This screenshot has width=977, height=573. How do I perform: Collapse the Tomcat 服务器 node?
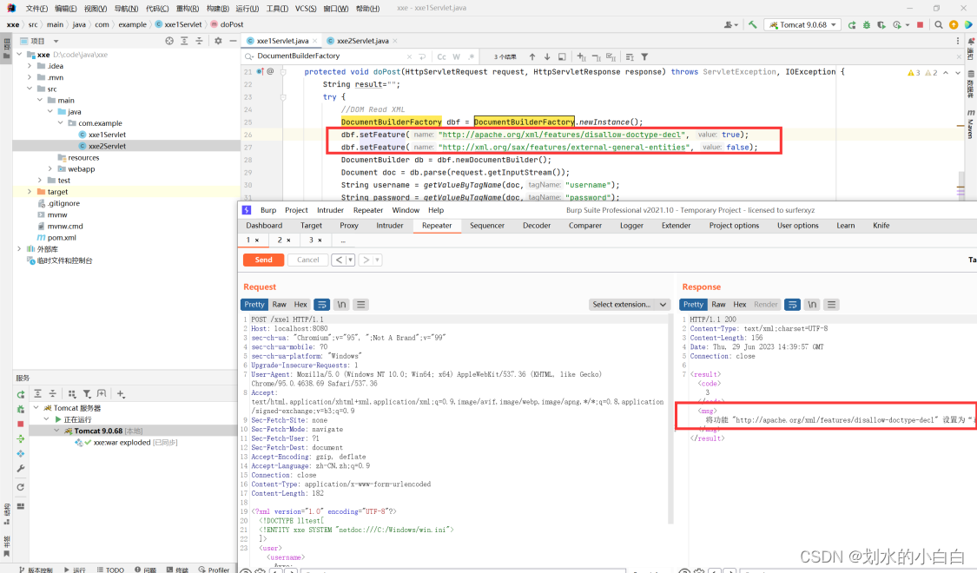click(36, 408)
